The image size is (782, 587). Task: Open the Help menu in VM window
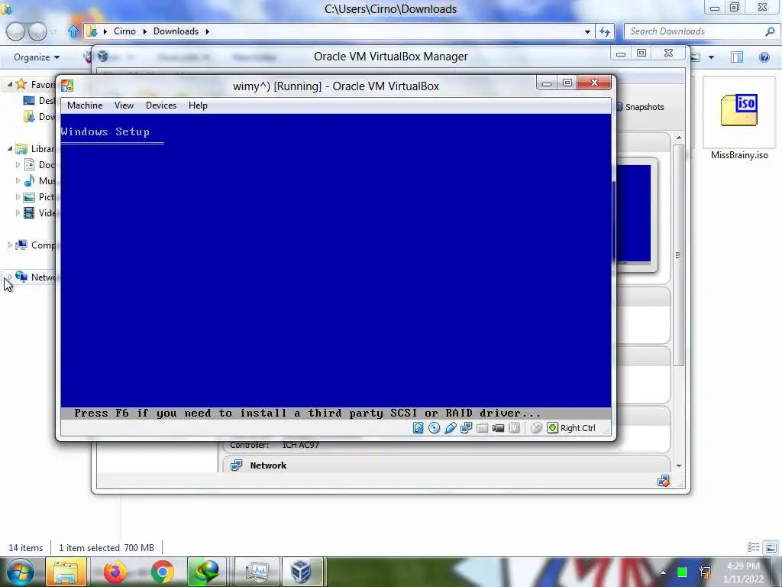pos(198,105)
